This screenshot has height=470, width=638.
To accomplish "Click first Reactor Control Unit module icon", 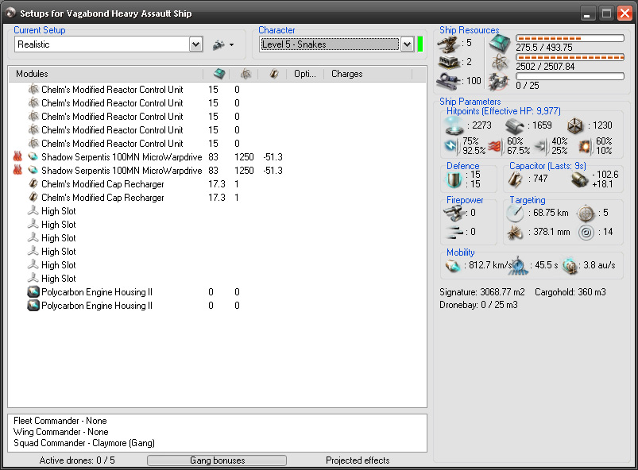I will pos(33,89).
